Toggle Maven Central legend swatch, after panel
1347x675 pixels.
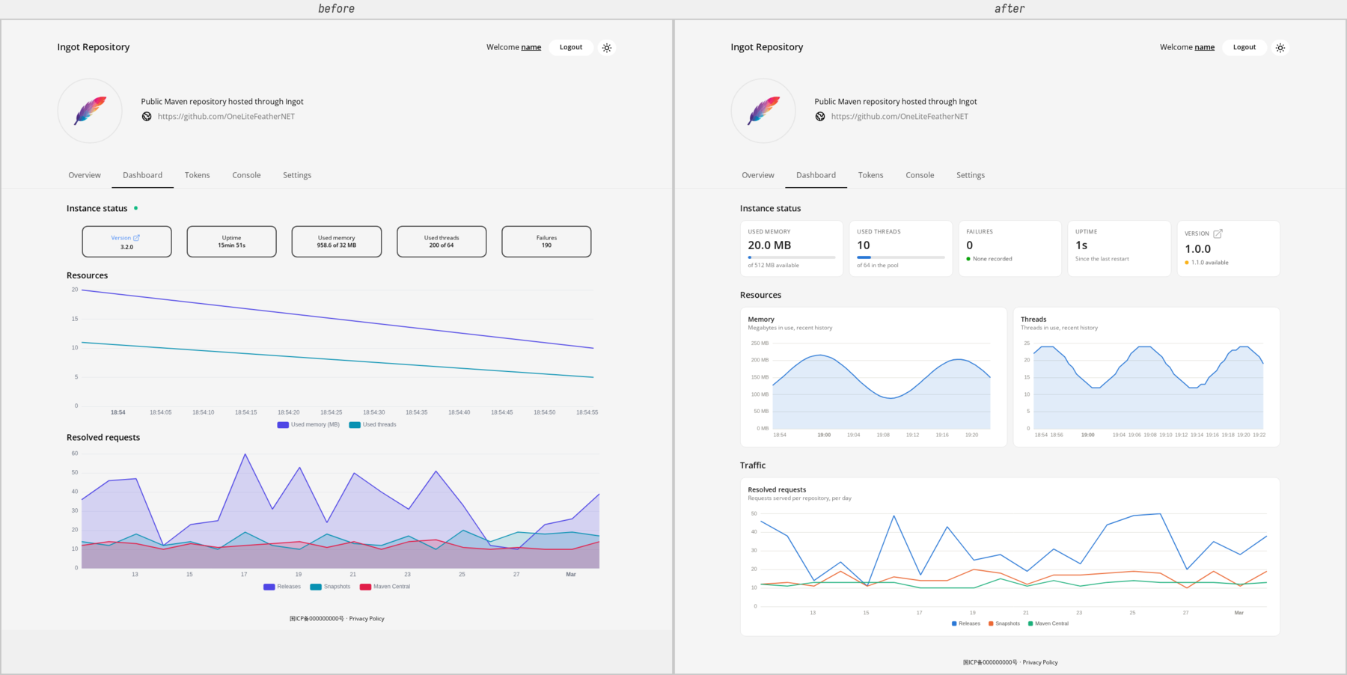(1030, 623)
